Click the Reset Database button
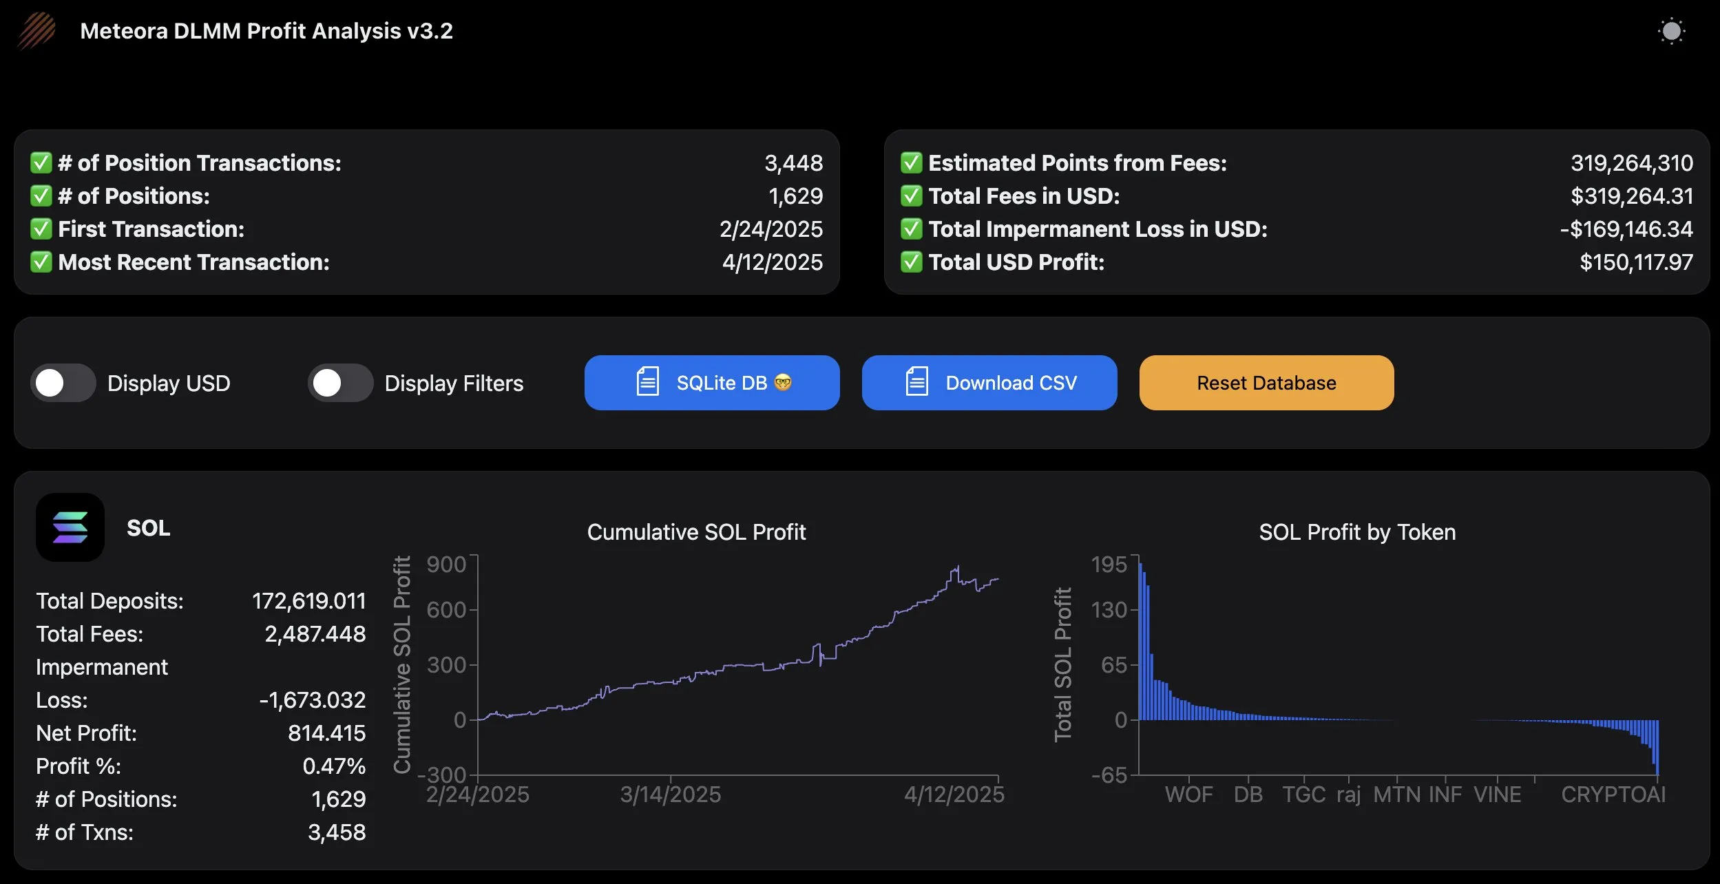Screen dimensions: 1720x884 click(x=1267, y=383)
